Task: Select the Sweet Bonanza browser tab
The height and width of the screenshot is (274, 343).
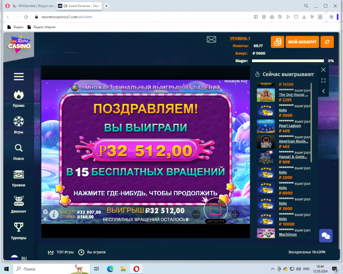Action: pos(79,6)
